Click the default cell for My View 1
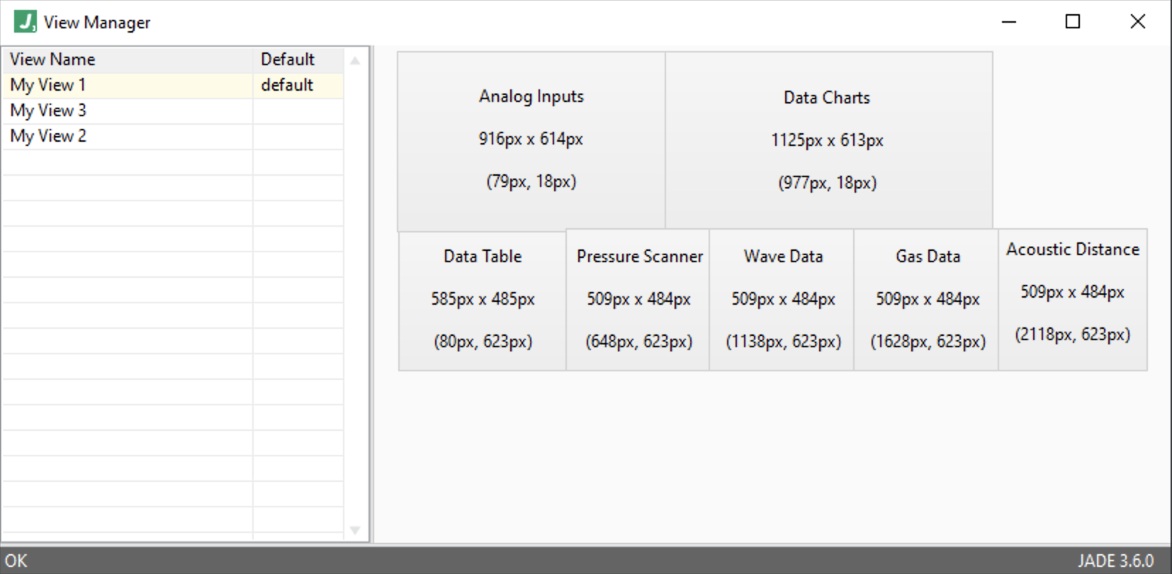Screen dimensions: 1172x574 coord(298,85)
